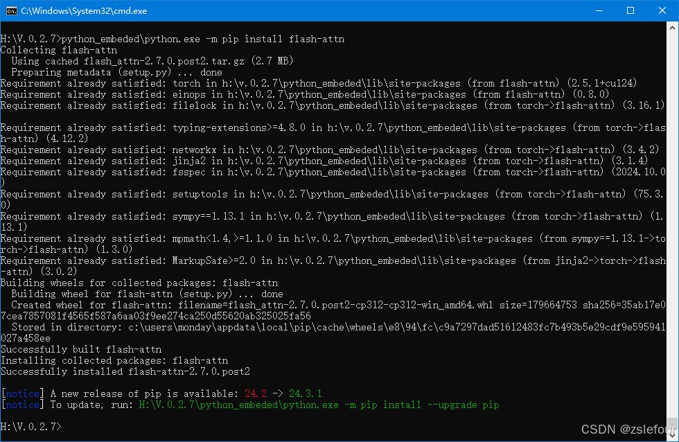Image resolution: width=679 pixels, height=442 pixels.
Task: Click the Collecting flash-attn output line
Action: click(x=60, y=50)
